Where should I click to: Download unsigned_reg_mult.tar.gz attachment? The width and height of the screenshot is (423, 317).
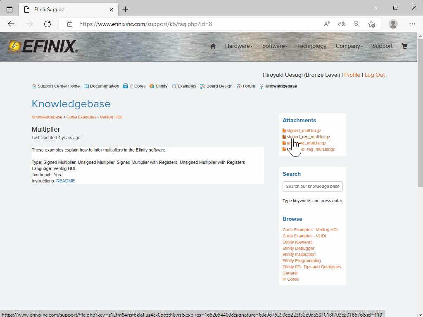[309, 149]
